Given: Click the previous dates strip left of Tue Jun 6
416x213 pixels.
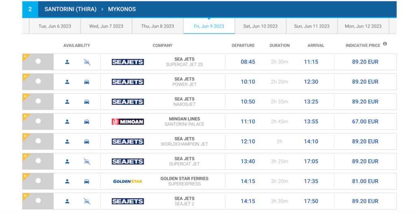Looking at the screenshot, I should tap(26, 26).
